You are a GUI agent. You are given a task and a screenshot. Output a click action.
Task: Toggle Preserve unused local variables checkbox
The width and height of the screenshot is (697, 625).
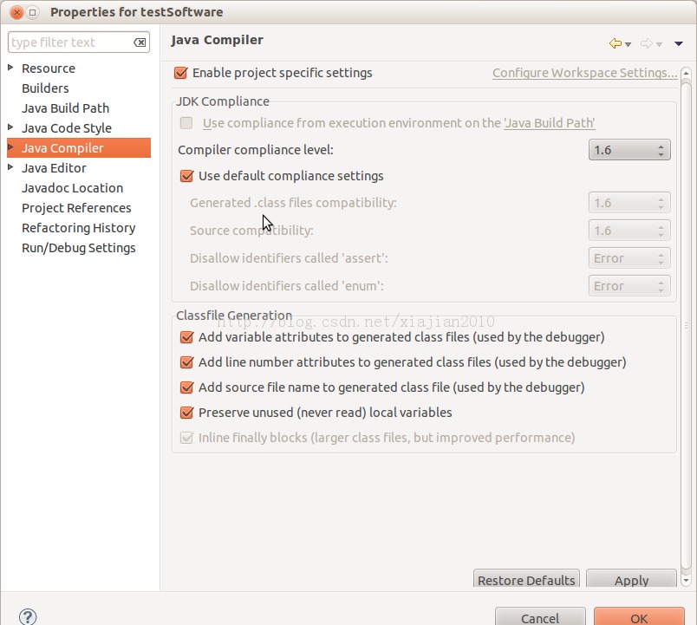tap(186, 413)
